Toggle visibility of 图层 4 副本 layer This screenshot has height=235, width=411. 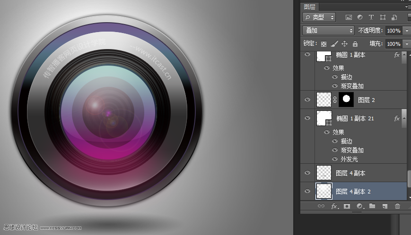307,173
